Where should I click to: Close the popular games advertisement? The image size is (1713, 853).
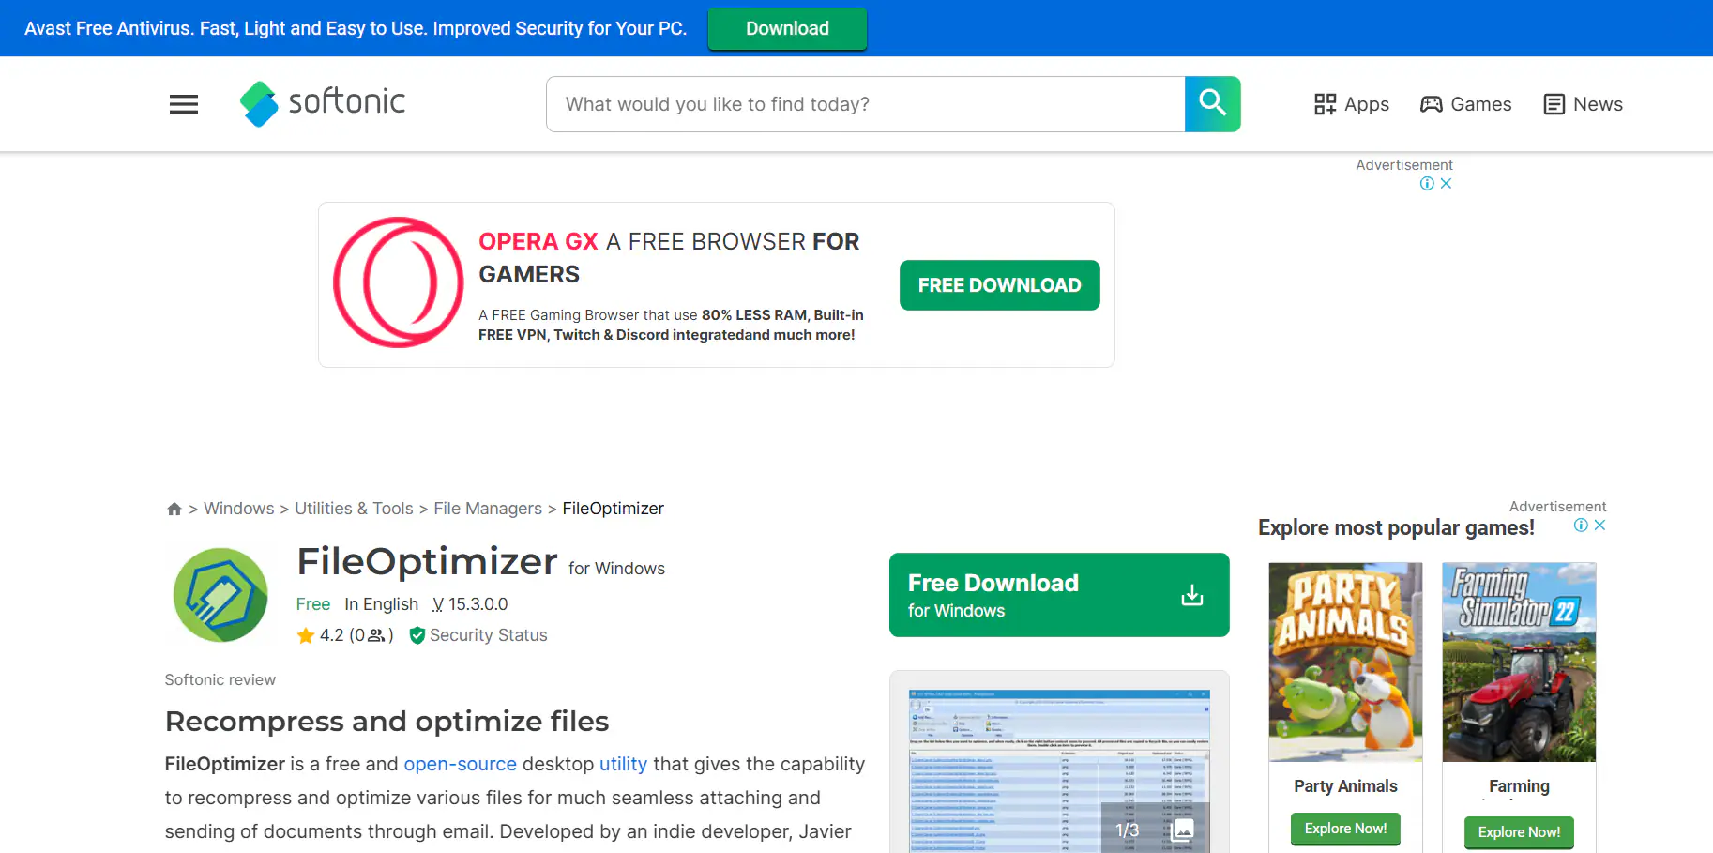pyautogui.click(x=1599, y=526)
